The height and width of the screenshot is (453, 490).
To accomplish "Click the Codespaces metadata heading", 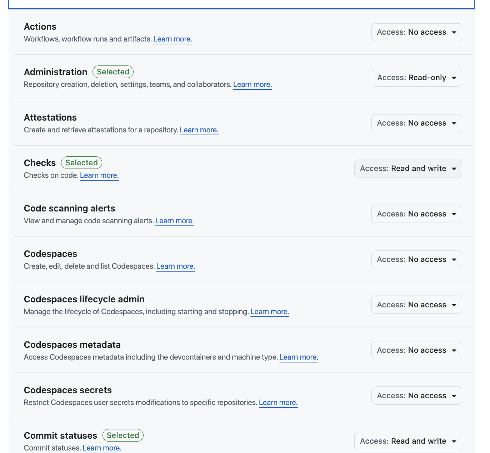I will coord(72,345).
